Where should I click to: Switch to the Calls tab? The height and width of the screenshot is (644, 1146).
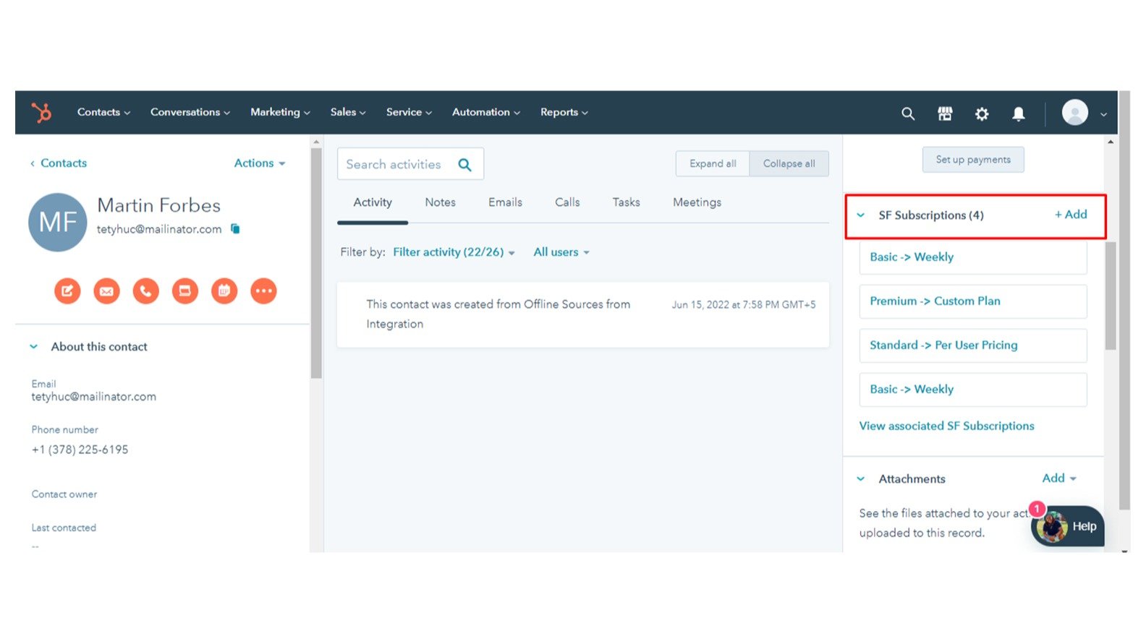pyautogui.click(x=567, y=202)
